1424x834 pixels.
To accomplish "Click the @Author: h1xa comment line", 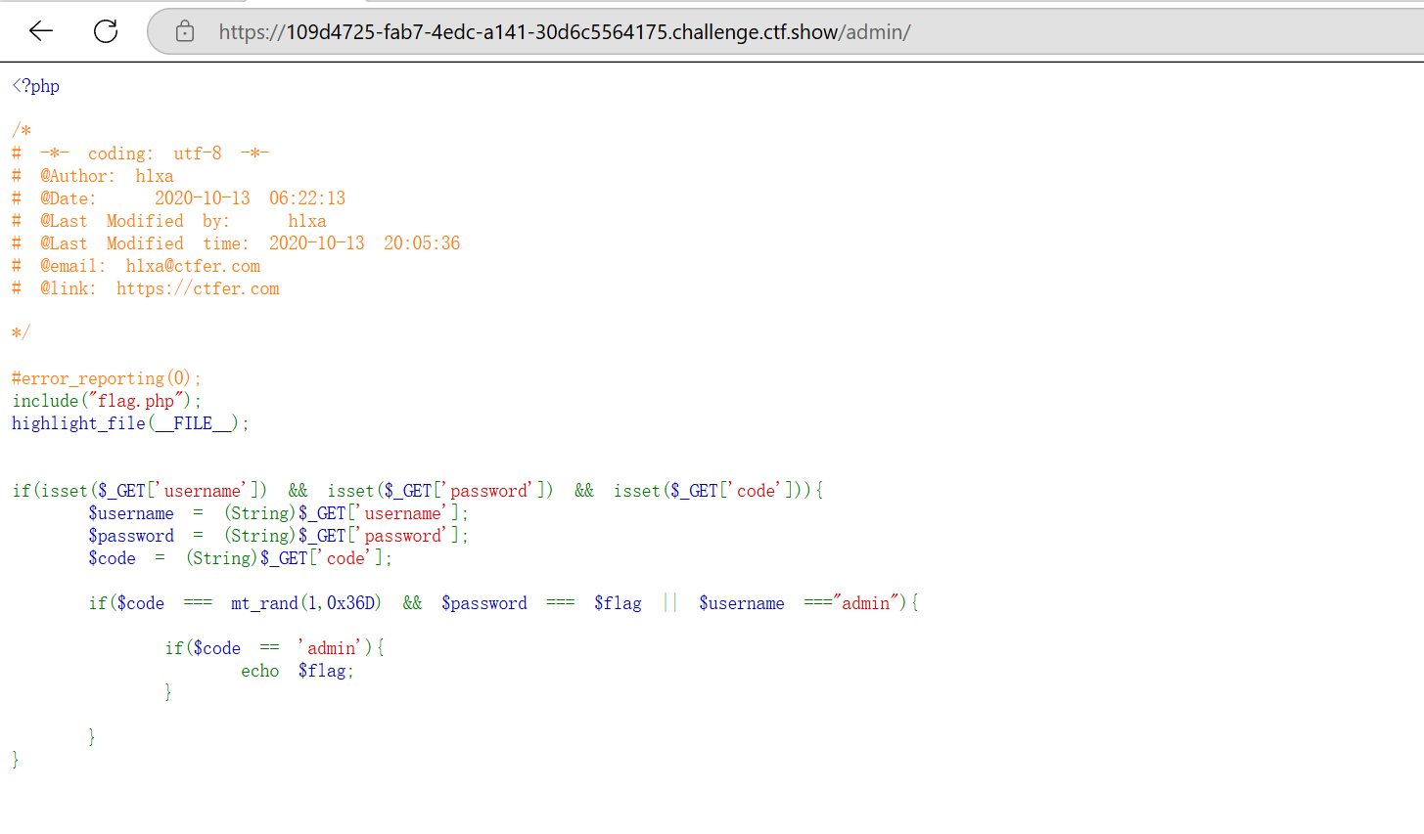I will tap(106, 176).
